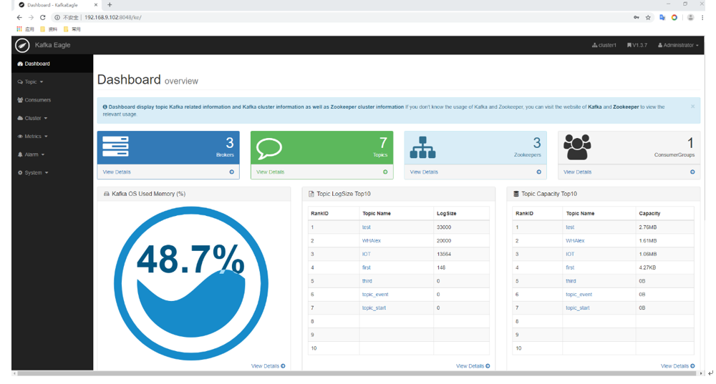Open the apps grid in bookmarks bar

pos(19,29)
